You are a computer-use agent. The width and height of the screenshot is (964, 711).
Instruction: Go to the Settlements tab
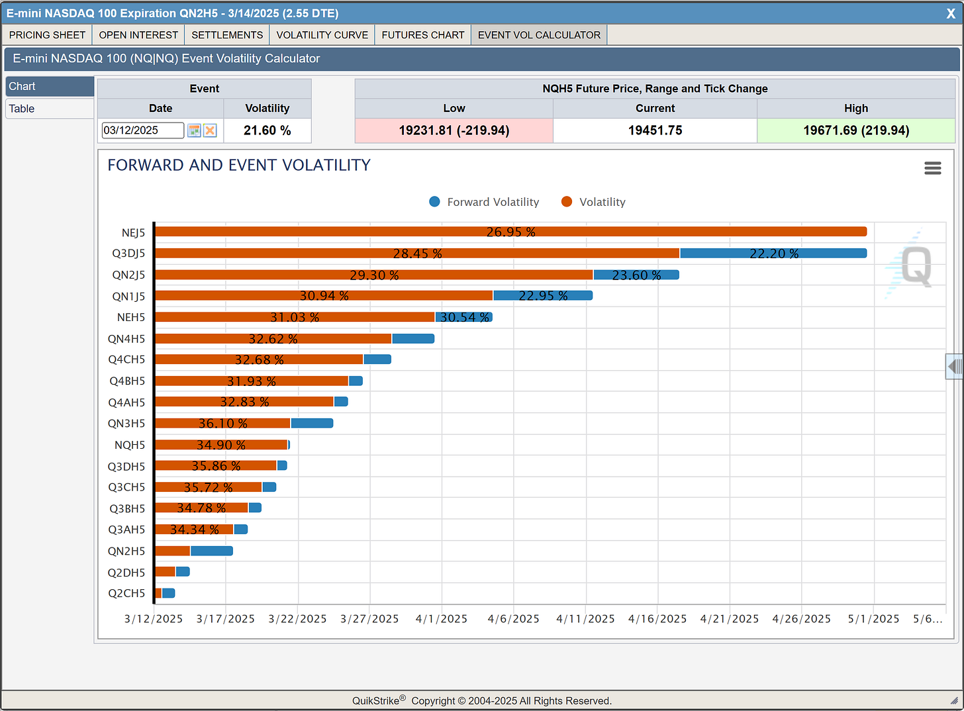(227, 35)
